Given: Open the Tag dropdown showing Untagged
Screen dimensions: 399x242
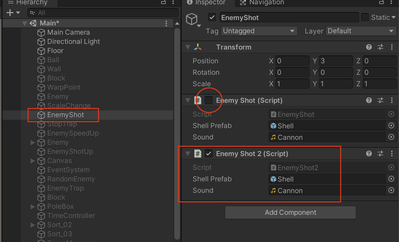Looking at the screenshot, I should coord(259,31).
